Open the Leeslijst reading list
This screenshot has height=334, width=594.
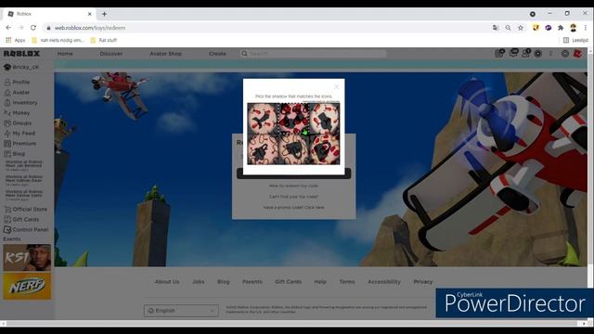[575, 40]
